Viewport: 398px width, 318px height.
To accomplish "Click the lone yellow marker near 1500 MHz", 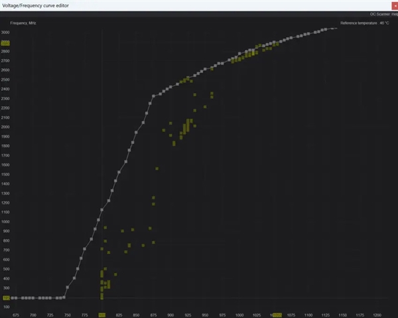I will click(157, 169).
